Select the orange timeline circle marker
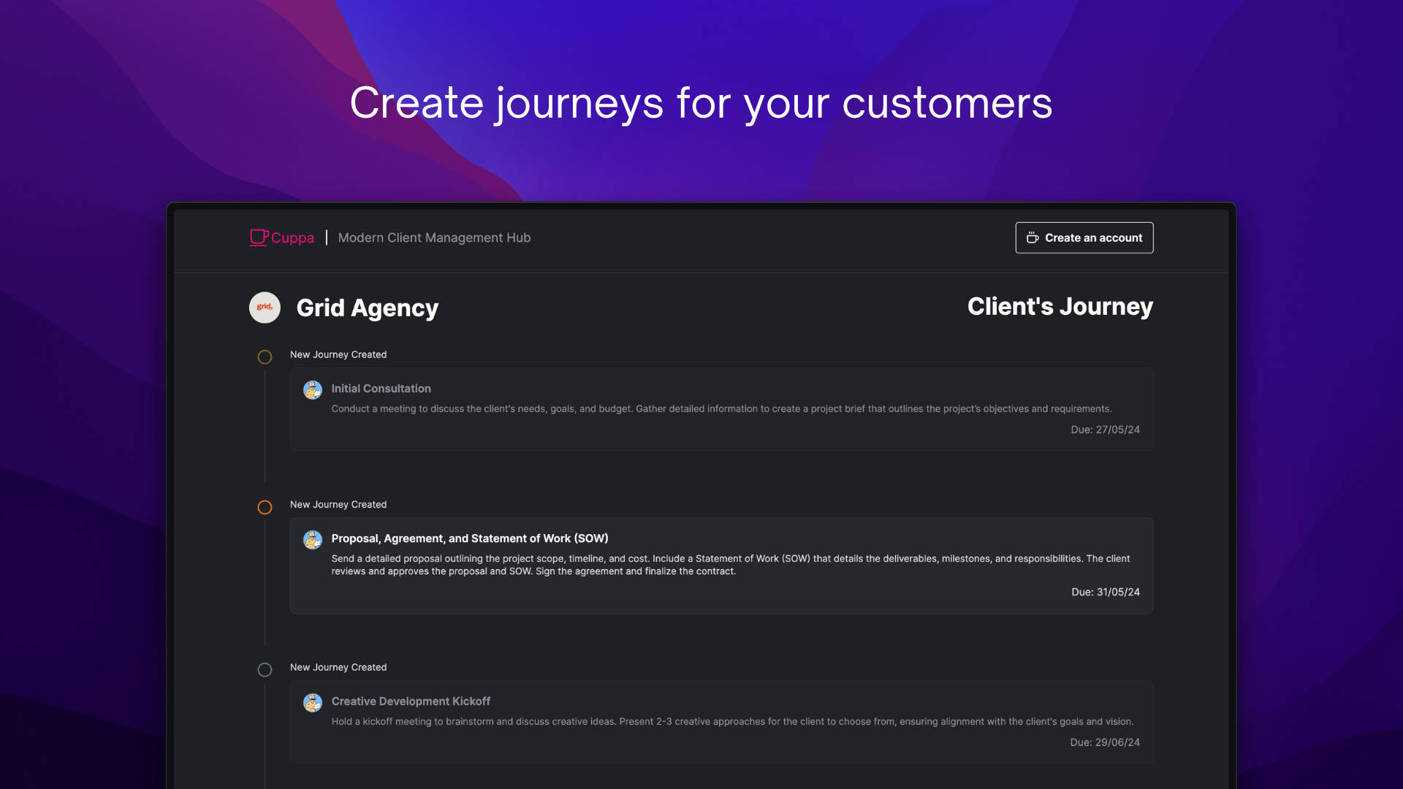Screen dimensions: 1403x789 [x=265, y=507]
